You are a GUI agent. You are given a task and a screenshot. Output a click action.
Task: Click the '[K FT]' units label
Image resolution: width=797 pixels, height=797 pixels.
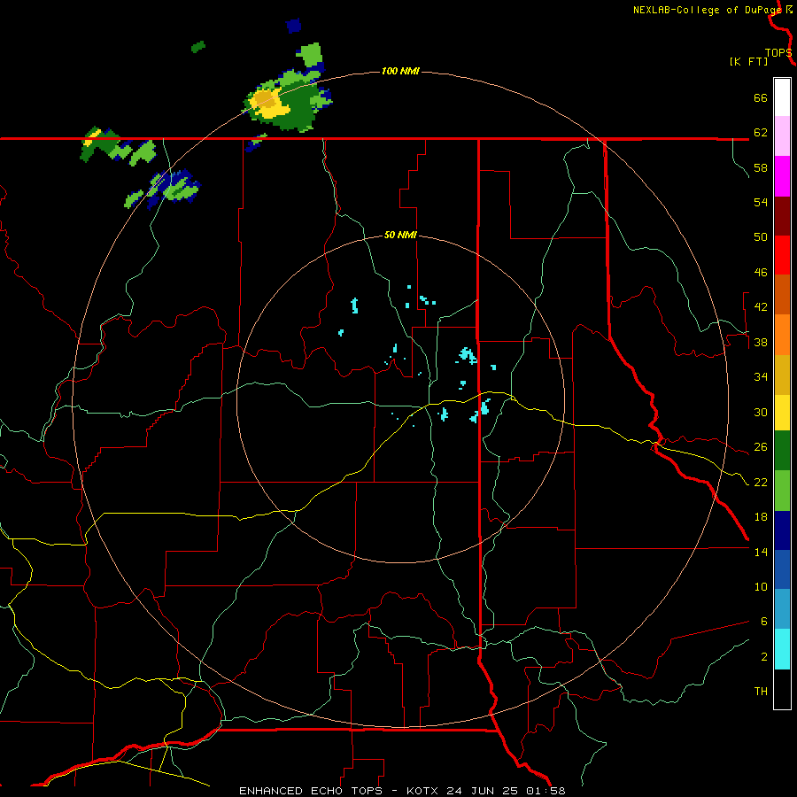[748, 62]
